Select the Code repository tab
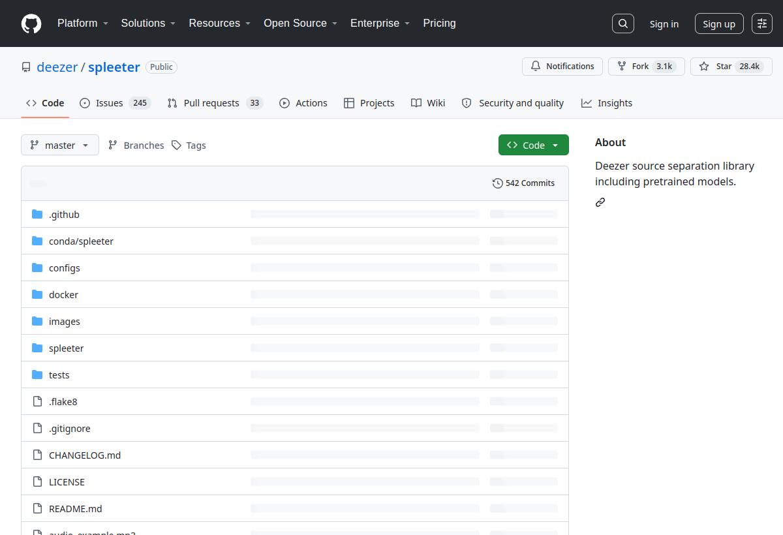 (x=45, y=103)
